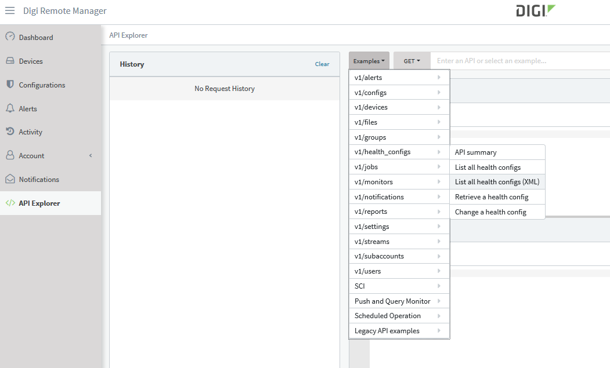The width and height of the screenshot is (610, 368).
Task: Toggle the Examples dropdown button
Action: click(369, 61)
